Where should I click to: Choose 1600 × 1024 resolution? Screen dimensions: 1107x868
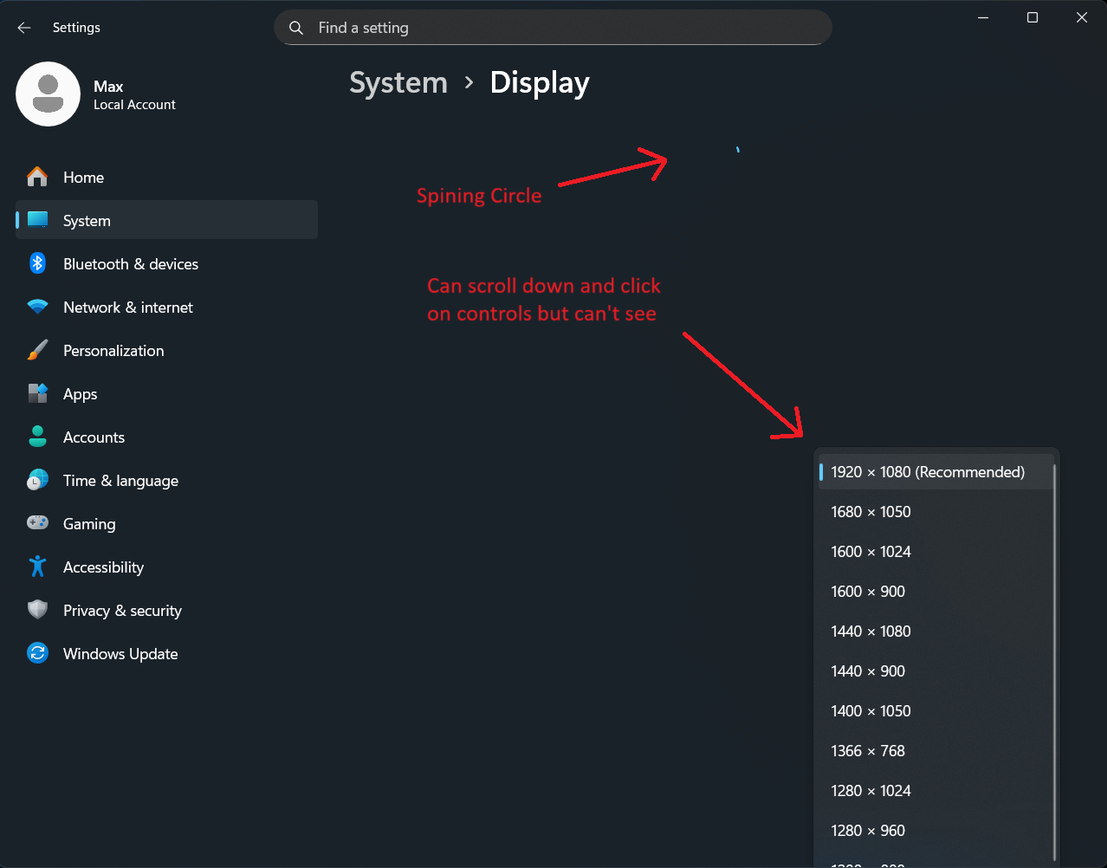[935, 552]
